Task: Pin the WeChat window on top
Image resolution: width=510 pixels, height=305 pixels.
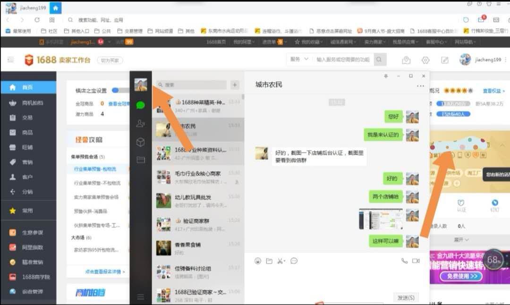Action: (386, 76)
